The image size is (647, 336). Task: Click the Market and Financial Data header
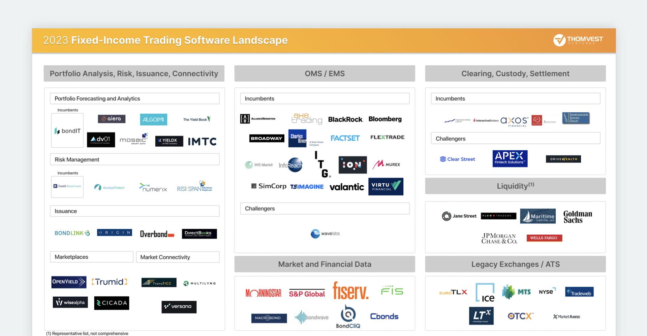325,264
